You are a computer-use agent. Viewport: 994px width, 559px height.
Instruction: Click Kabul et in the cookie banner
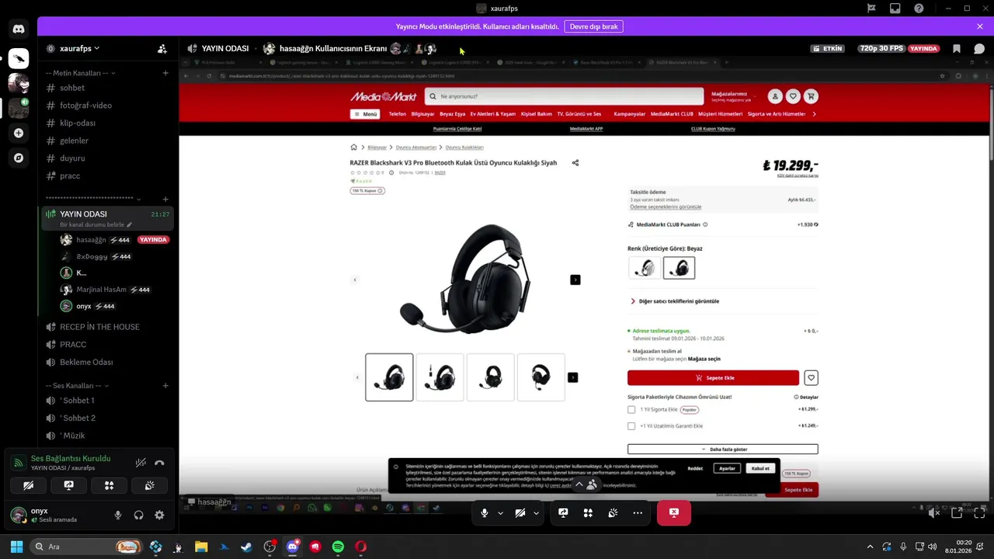tap(760, 468)
